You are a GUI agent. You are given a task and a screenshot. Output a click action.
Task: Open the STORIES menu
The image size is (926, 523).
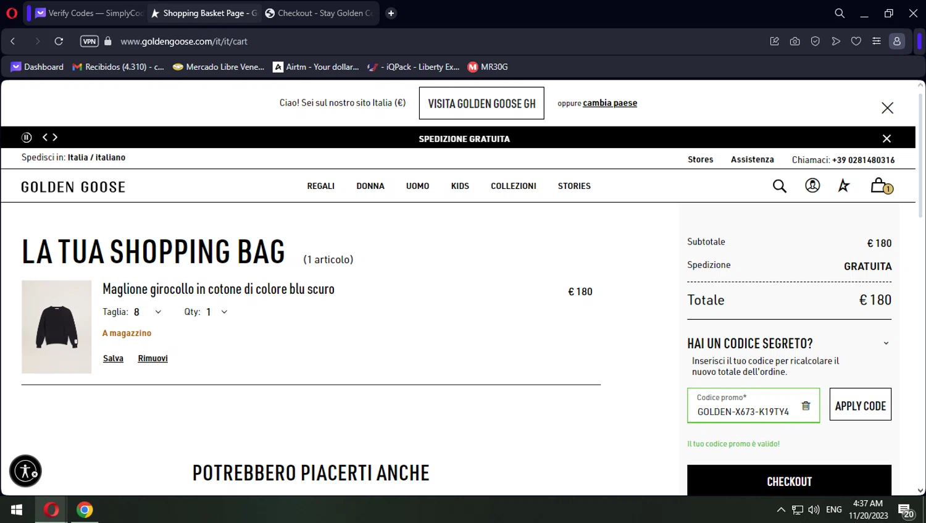point(574,186)
